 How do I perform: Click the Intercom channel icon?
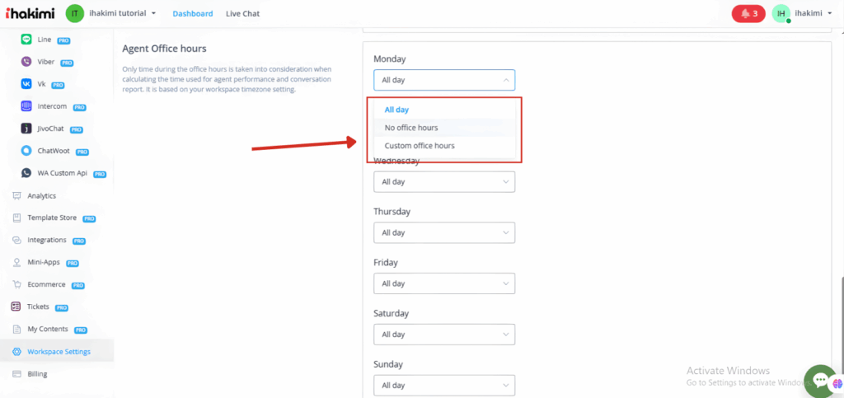pos(26,105)
